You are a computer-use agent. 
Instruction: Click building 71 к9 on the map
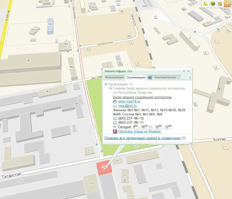129,192
